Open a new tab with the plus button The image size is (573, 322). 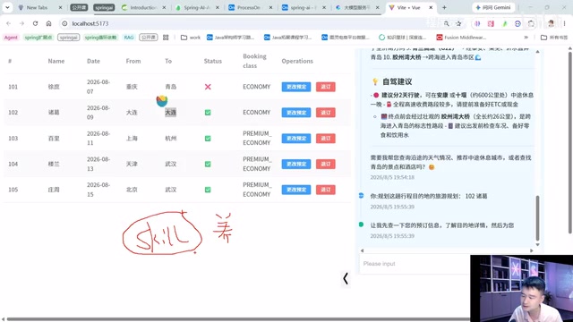[x=444, y=7]
